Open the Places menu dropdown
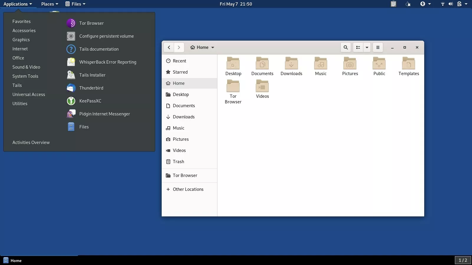 50,4
